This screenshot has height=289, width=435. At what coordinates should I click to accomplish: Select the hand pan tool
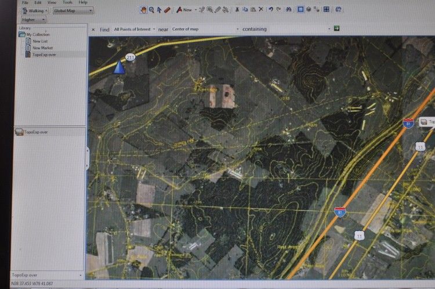click(143, 10)
